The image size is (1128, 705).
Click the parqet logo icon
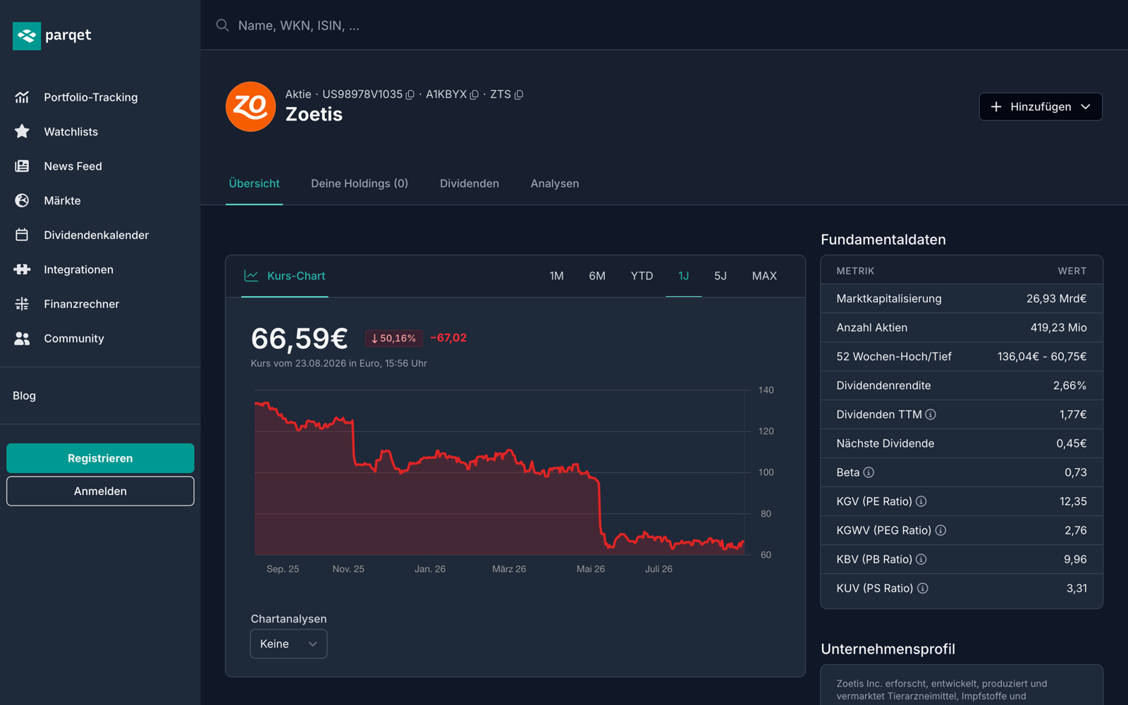coord(27,35)
